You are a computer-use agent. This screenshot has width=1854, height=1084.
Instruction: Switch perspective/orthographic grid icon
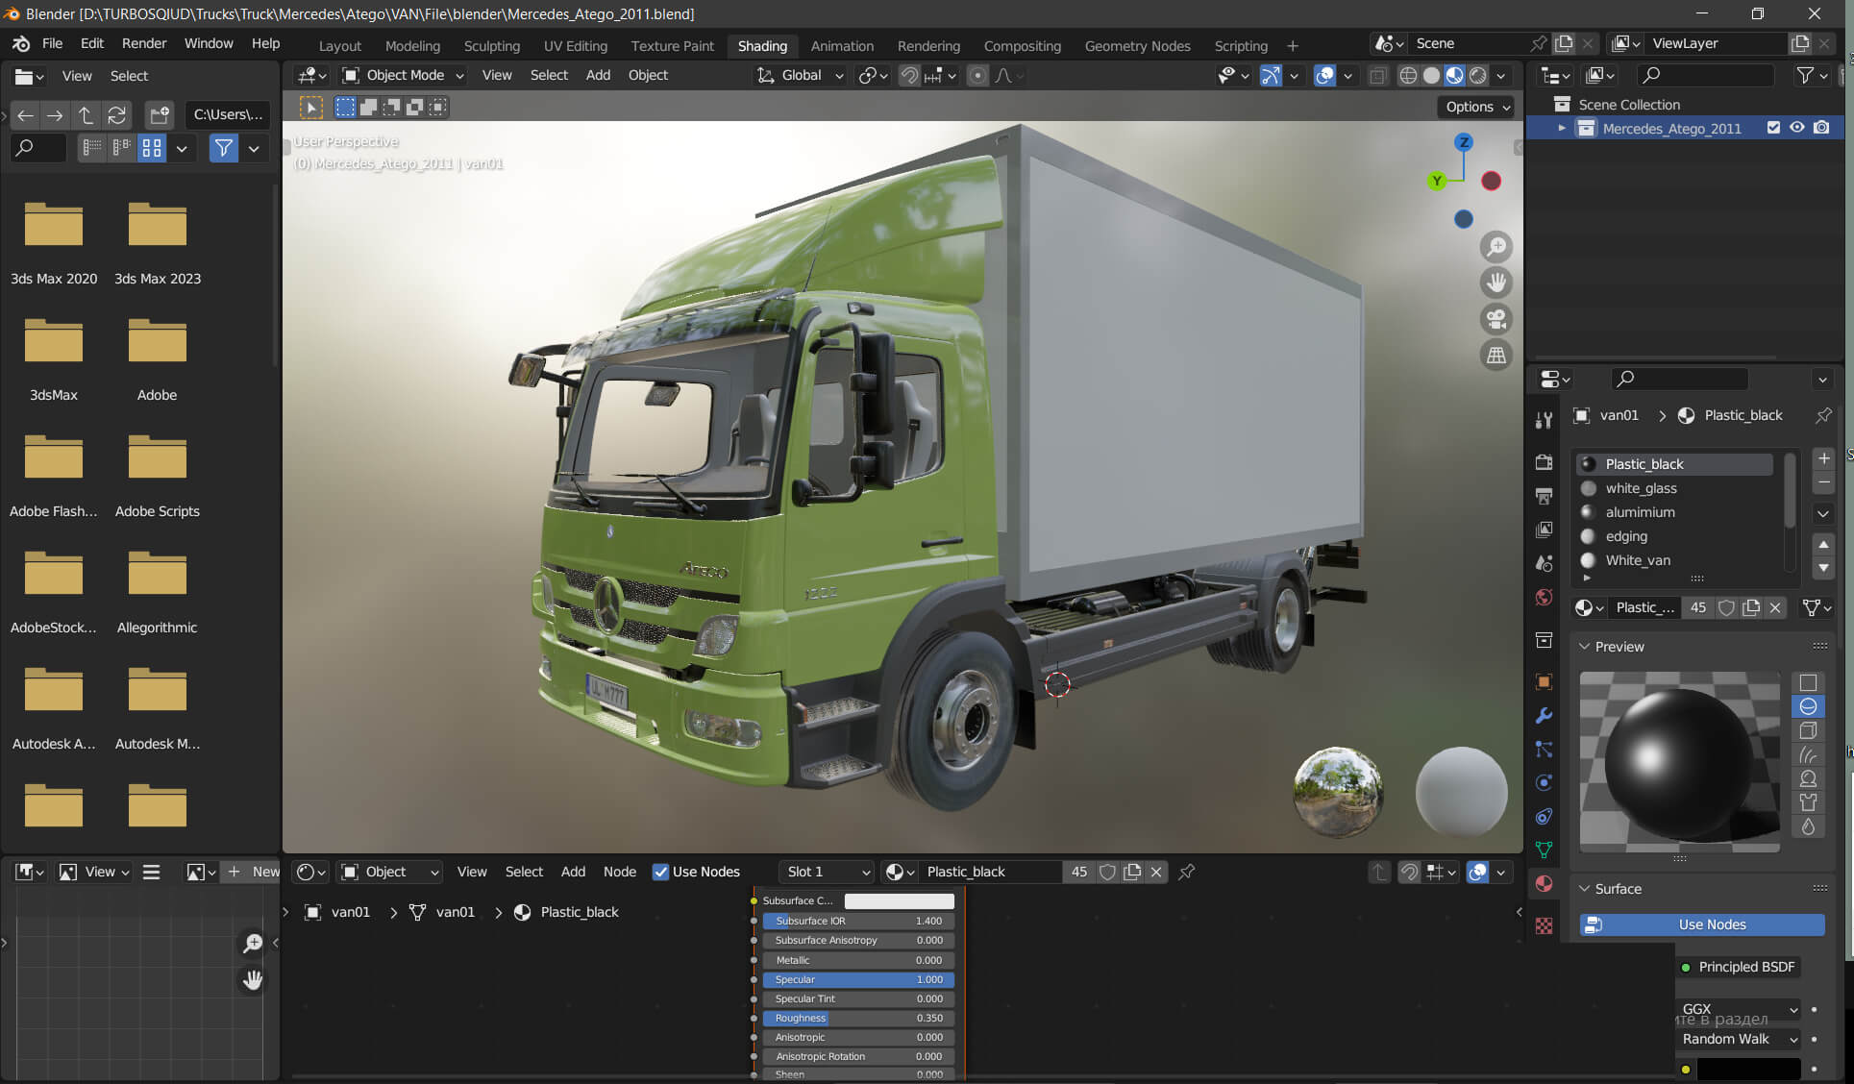tap(1496, 355)
